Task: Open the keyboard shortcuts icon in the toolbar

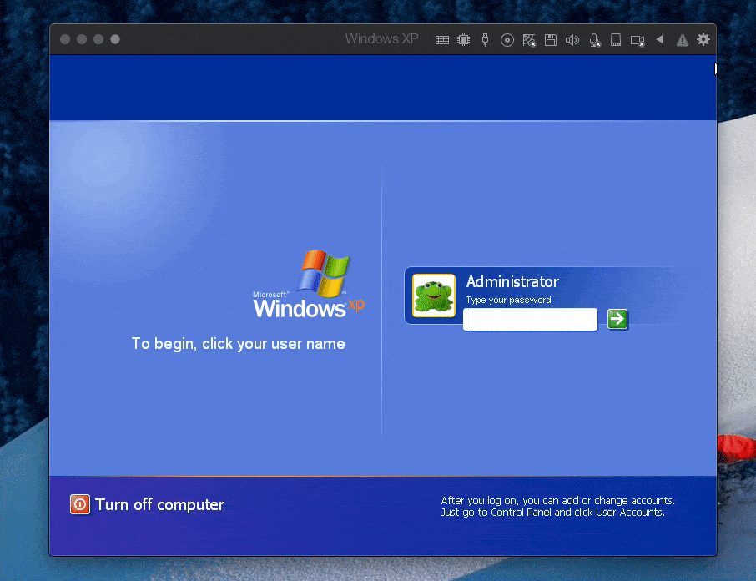Action: point(441,40)
